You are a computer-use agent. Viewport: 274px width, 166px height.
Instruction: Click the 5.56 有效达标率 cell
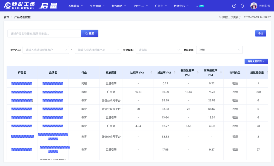(189, 126)
